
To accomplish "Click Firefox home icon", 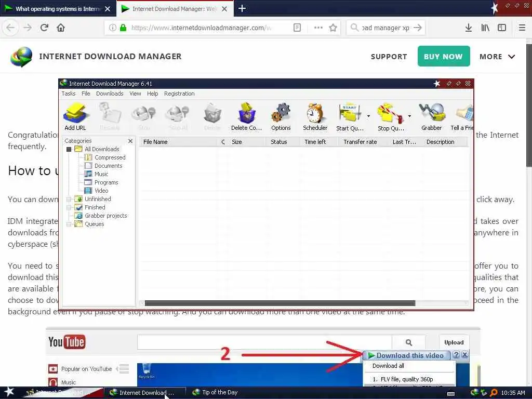I will pyautogui.click(x=61, y=28).
